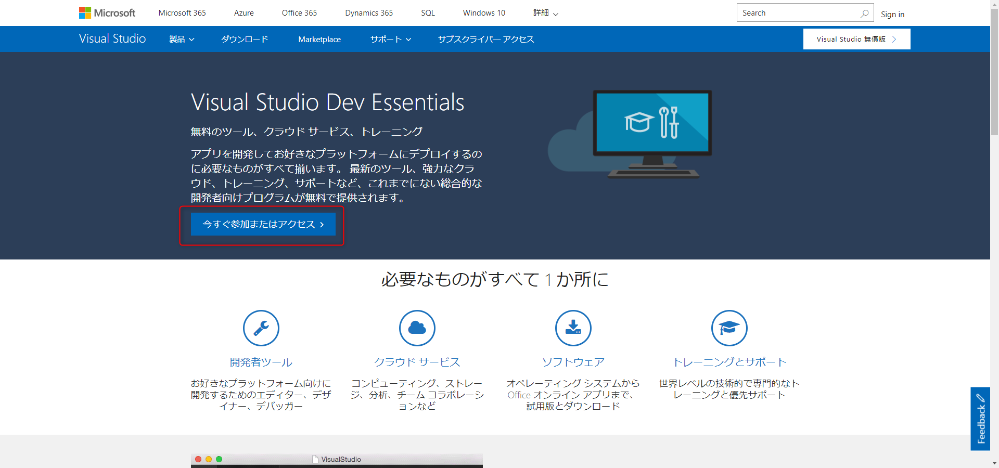The width and height of the screenshot is (999, 468).
Task: Click description text starting 世界レベルの技術的で
Action: click(x=729, y=389)
